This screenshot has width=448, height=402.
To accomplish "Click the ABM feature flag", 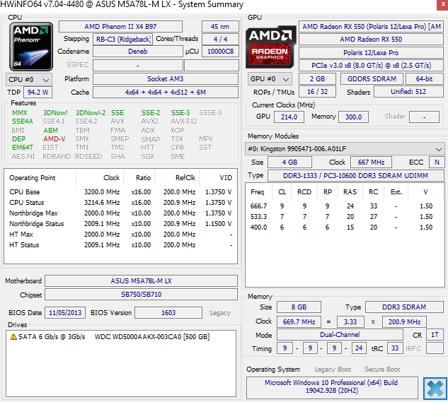I will tap(50, 131).
